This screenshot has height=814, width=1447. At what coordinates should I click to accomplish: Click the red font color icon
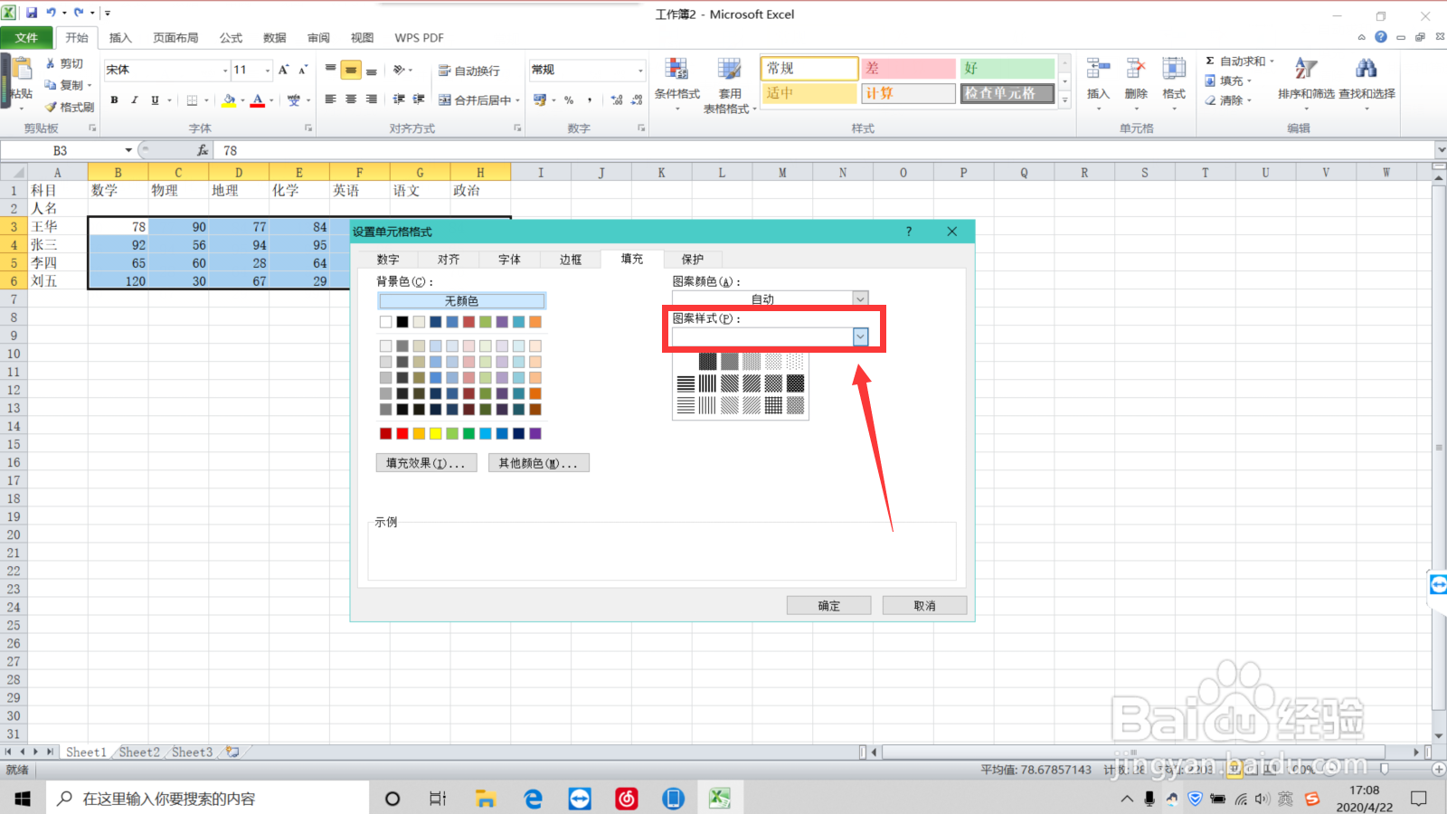258,100
